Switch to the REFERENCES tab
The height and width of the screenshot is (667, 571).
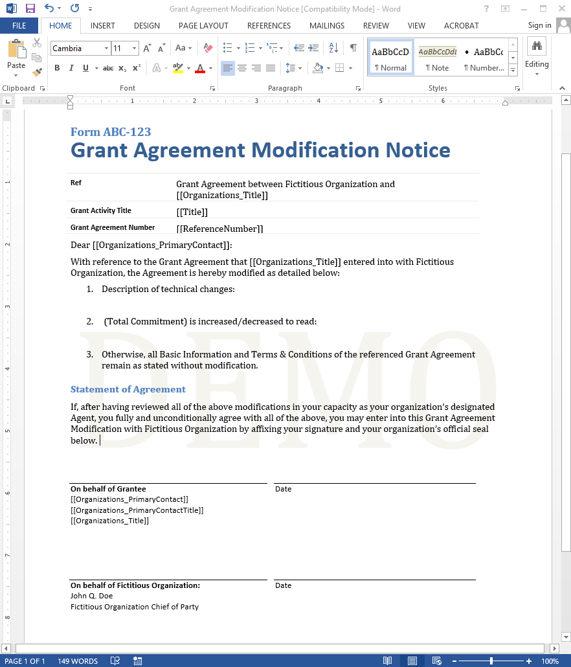[269, 25]
